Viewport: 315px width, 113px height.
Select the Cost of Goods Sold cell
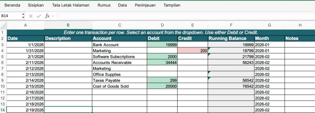pyautogui.click(x=119, y=86)
